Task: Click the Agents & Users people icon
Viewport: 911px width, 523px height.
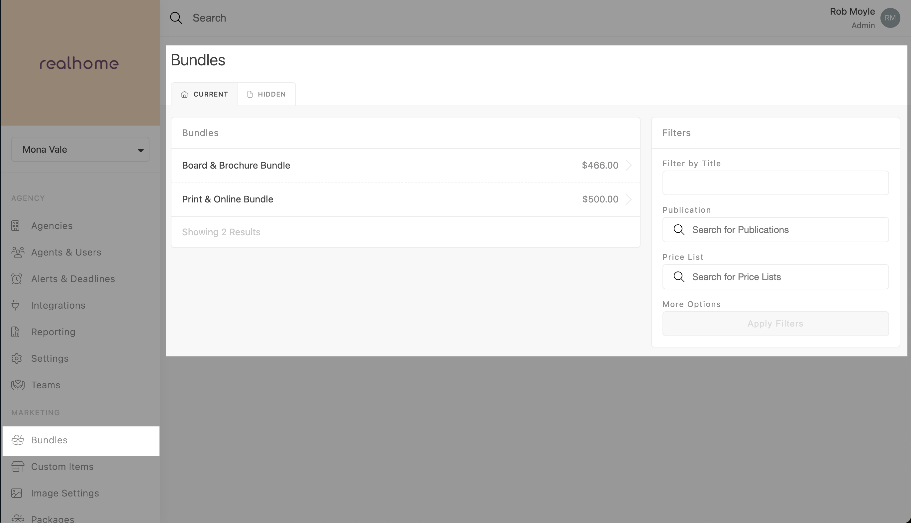Action: click(18, 252)
